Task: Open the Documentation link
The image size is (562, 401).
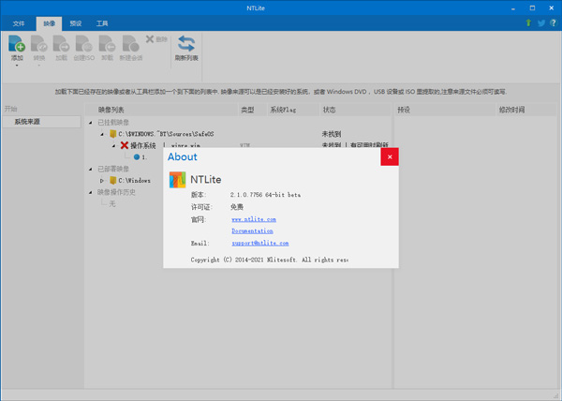Action: pos(252,230)
